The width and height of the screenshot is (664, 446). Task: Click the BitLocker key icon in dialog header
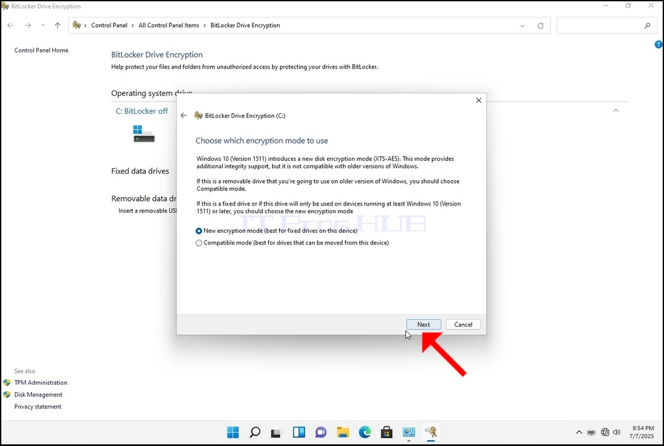pos(198,115)
